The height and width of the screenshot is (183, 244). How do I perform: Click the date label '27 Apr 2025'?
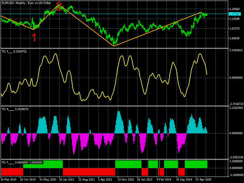coord(203,180)
